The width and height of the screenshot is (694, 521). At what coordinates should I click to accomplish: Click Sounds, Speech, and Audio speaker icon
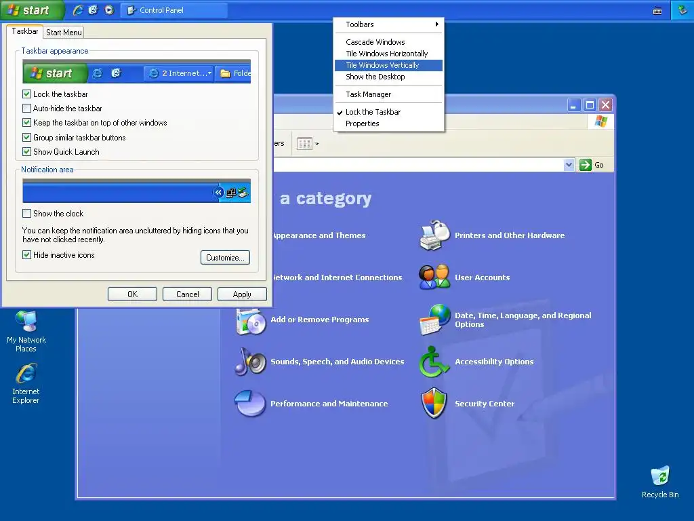coord(251,362)
